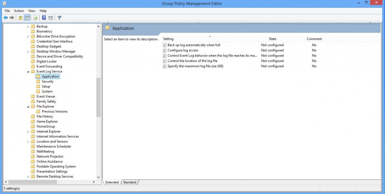Open the View menu
The width and height of the screenshot is (385, 194).
[x=32, y=11]
